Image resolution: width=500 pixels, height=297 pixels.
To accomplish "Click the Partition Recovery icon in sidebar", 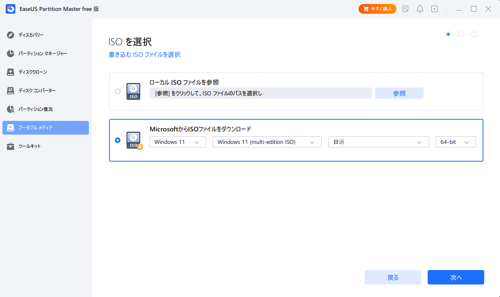I will tap(11, 109).
